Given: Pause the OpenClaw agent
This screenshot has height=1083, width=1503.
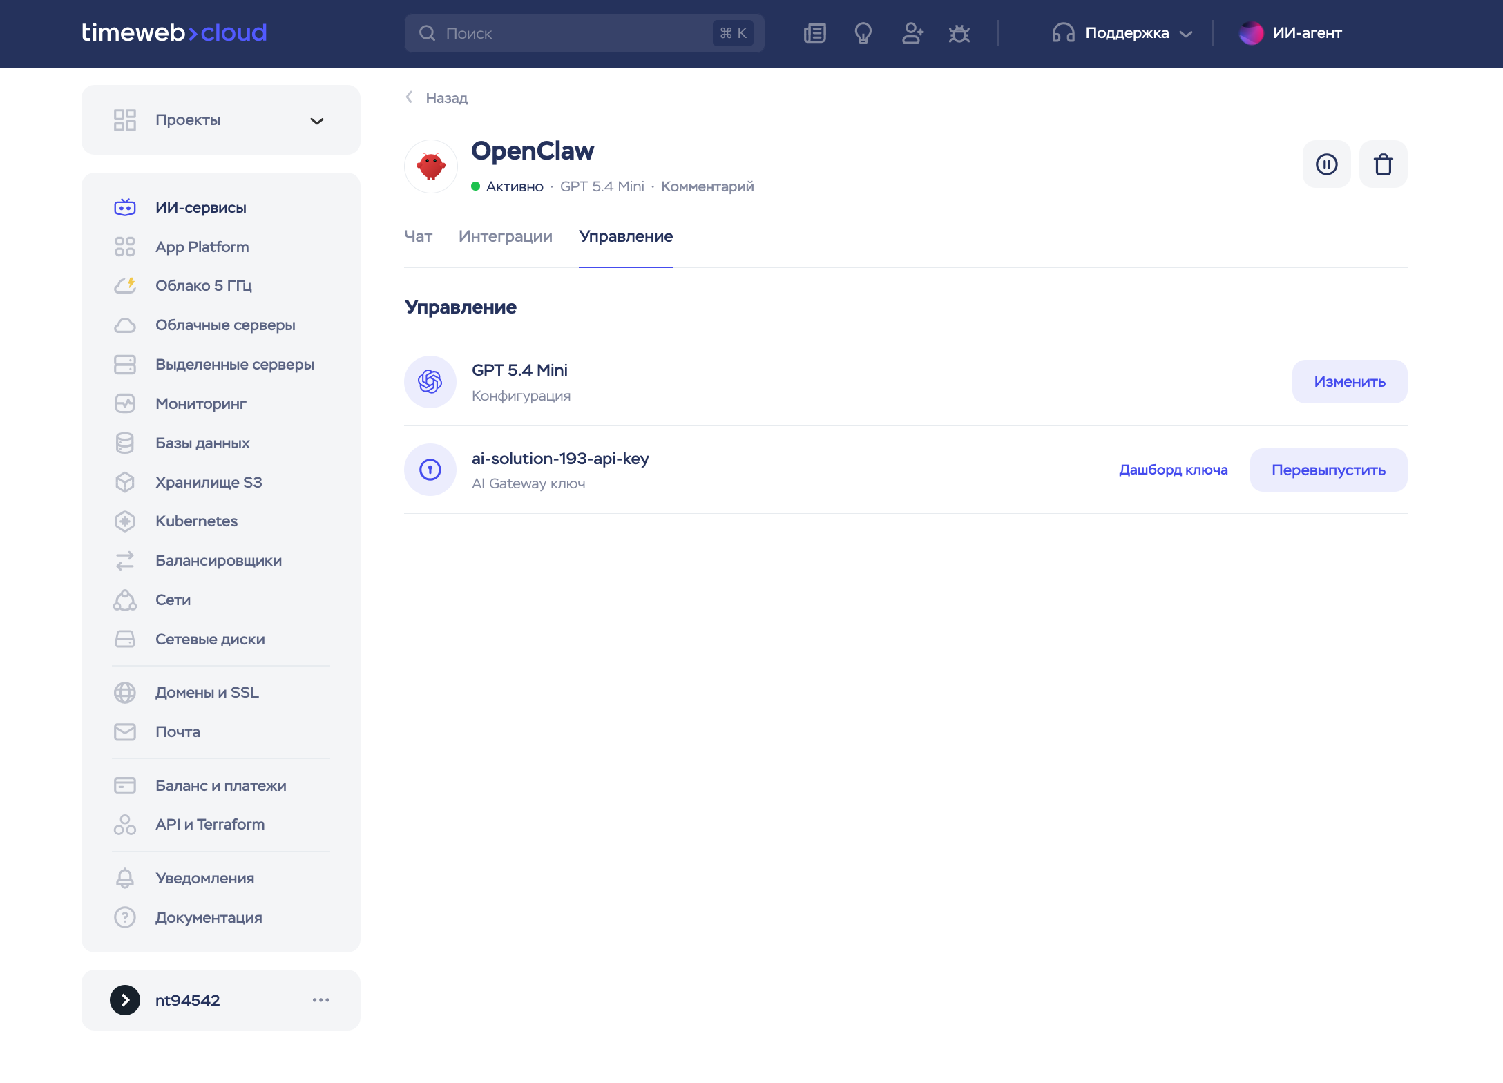Looking at the screenshot, I should pyautogui.click(x=1327, y=164).
